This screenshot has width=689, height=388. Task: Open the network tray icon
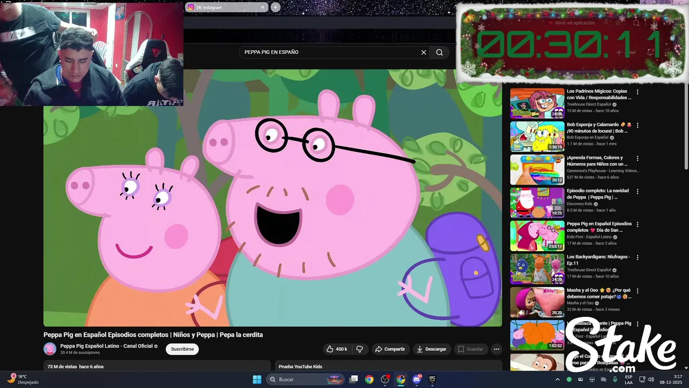tap(642, 379)
